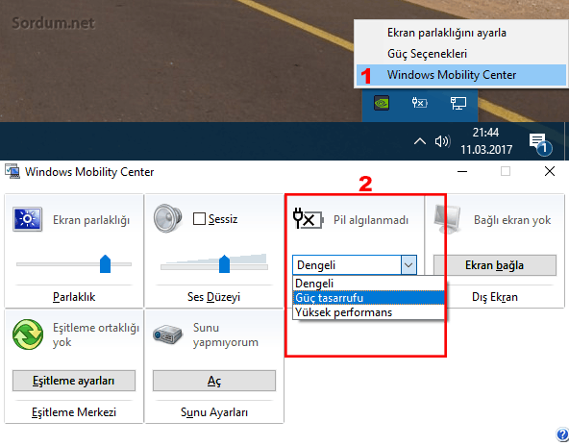Click the power battery icon in tray overflow

(x=419, y=103)
